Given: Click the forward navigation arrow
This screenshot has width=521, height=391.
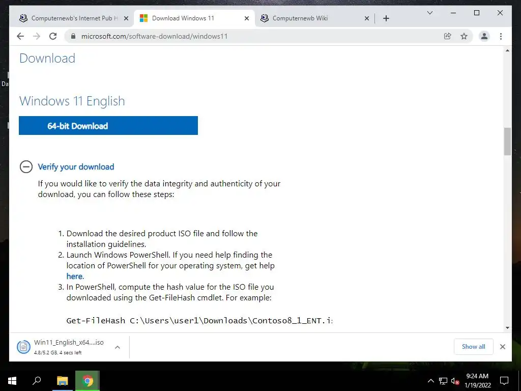Looking at the screenshot, I should tap(37, 36).
